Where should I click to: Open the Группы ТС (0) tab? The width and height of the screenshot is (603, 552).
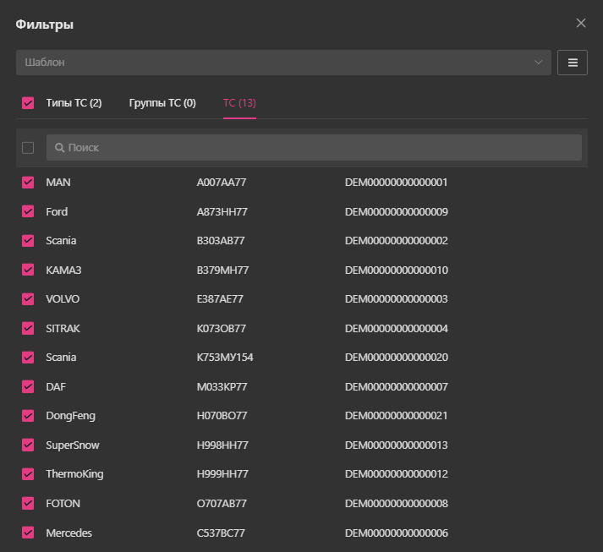[162, 103]
